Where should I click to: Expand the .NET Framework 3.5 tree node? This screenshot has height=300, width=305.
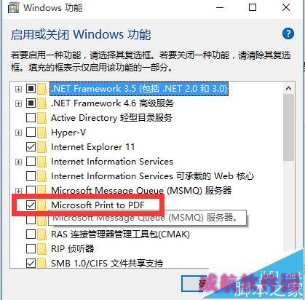pyautogui.click(x=18, y=89)
